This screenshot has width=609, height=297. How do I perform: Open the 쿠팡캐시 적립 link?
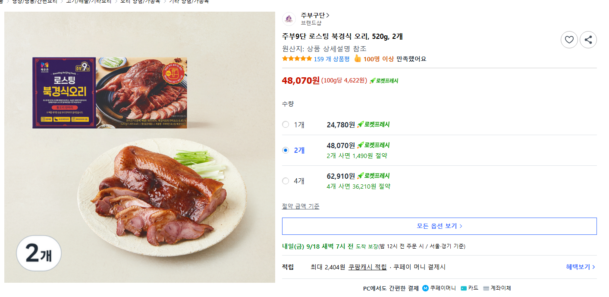(367, 267)
